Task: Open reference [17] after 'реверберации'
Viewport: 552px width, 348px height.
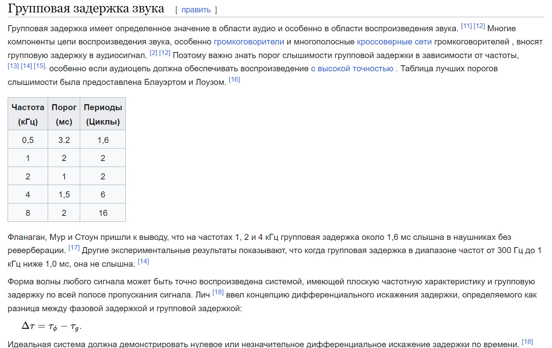Action: click(74, 247)
